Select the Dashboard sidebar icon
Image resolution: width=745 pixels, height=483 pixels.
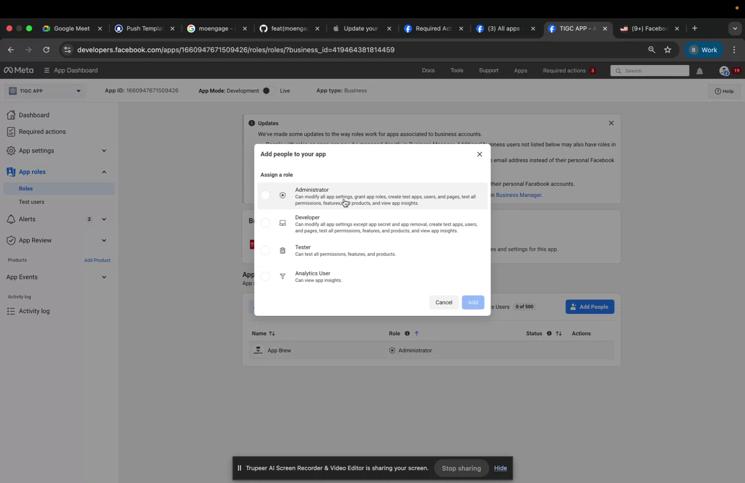11,115
